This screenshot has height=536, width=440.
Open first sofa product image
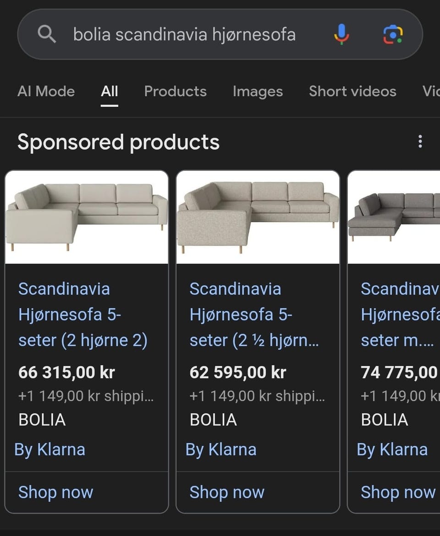(x=87, y=217)
